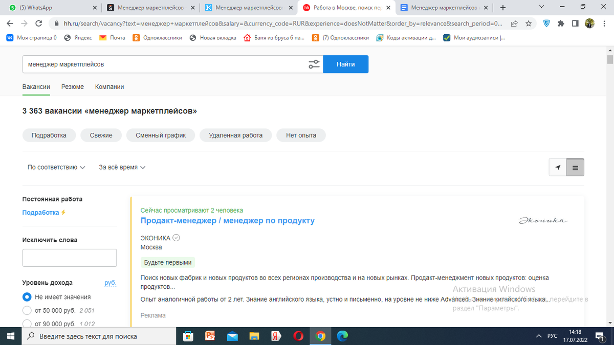Apply the 'Нет опыта' filter chip
Image resolution: width=614 pixels, height=345 pixels.
tap(301, 135)
